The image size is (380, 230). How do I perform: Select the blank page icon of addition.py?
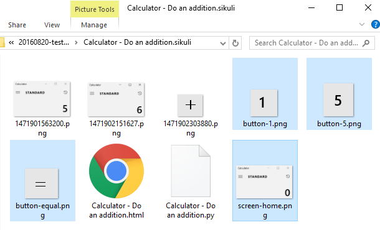(191, 171)
